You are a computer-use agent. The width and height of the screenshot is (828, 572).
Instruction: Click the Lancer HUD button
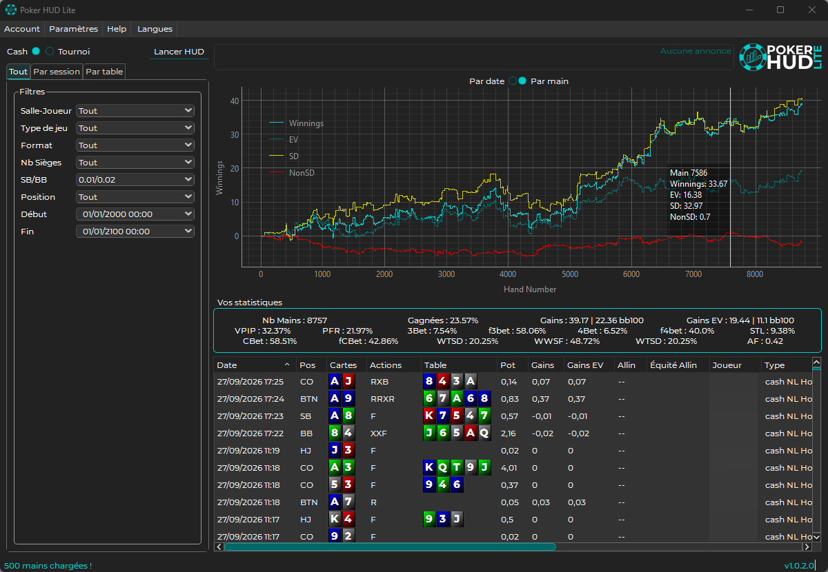tap(179, 52)
